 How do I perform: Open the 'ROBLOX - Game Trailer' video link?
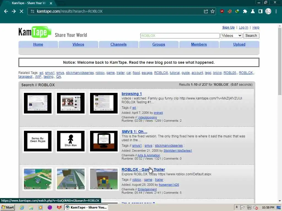(x=143, y=169)
